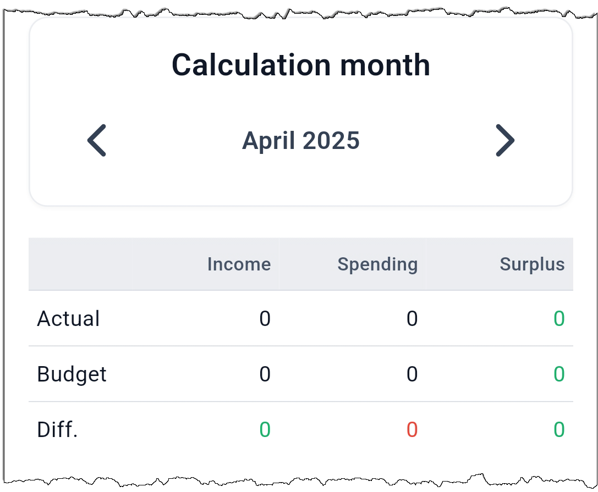Image resolution: width=598 pixels, height=492 pixels.
Task: Click the empty top-left header cell
Action: [x=80, y=264]
